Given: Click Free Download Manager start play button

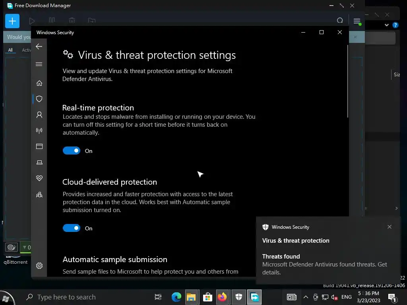Looking at the screenshot, I should 32,21.
